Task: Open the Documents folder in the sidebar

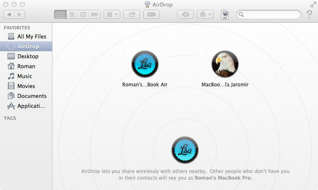Action: tap(26, 96)
